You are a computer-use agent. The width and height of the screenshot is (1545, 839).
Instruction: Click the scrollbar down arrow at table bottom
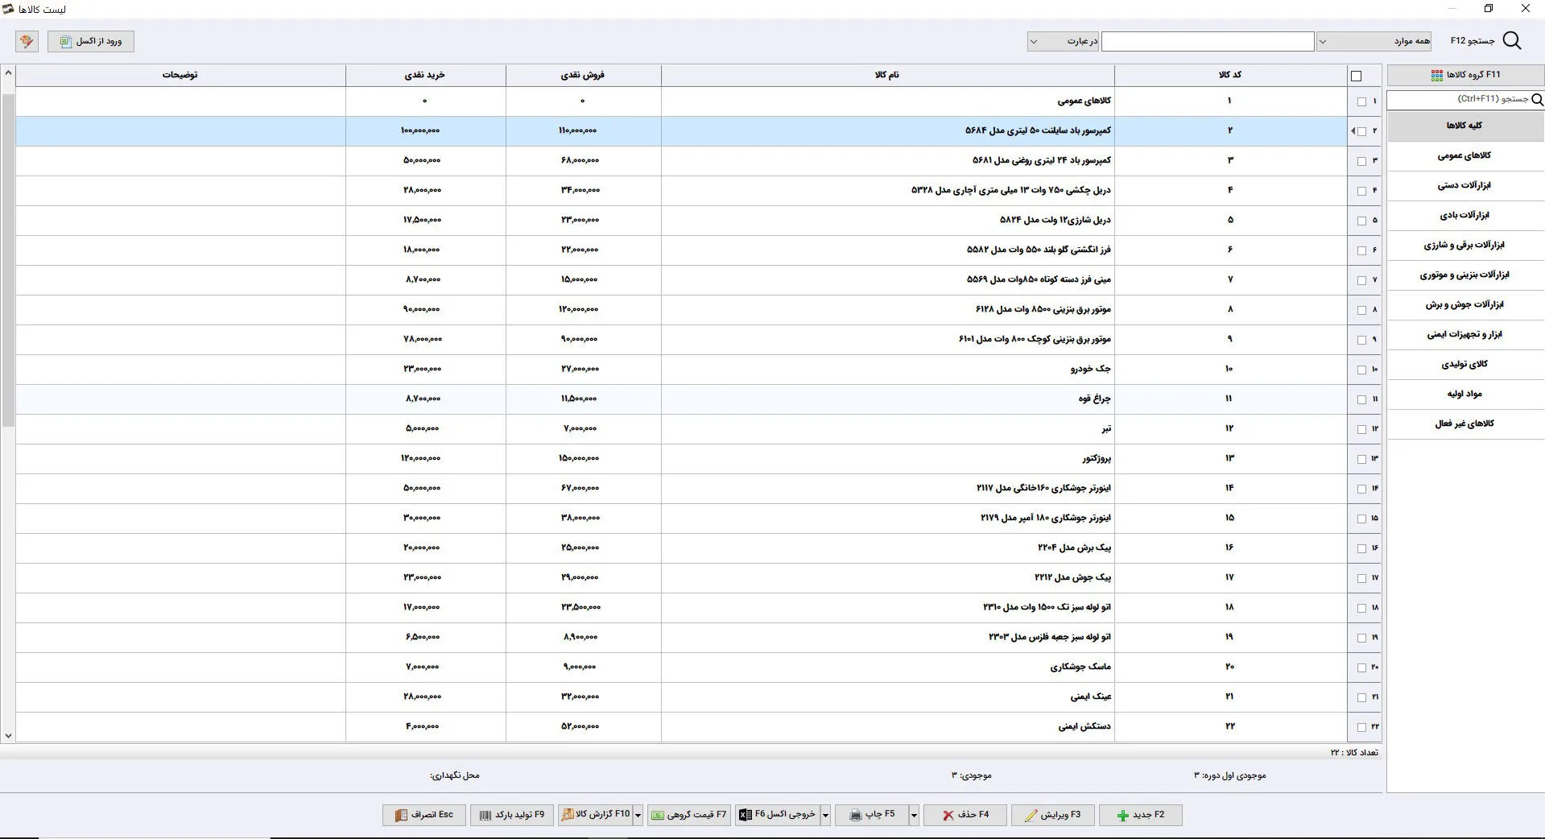pos(8,736)
